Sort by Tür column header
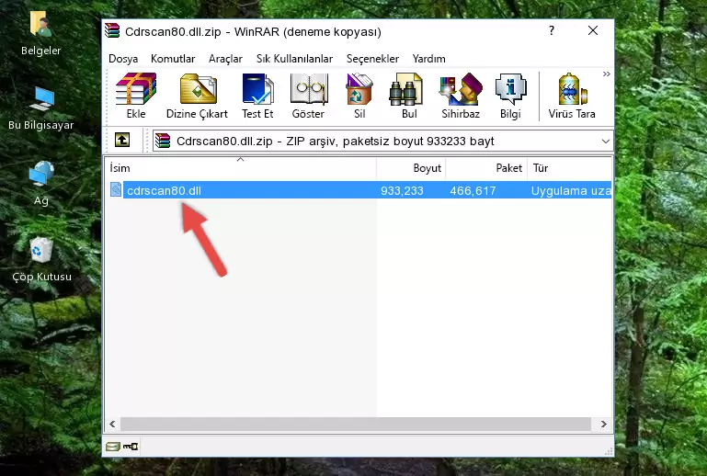The width and height of the screenshot is (707, 476). 569,168
